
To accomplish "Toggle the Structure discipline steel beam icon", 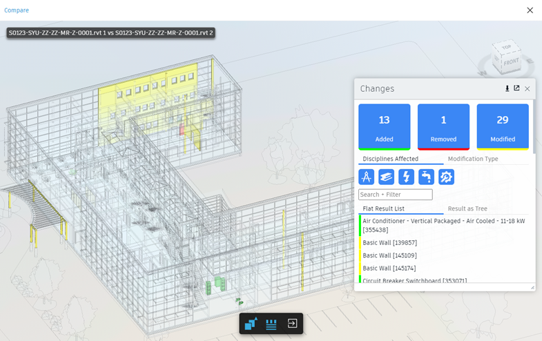I will [387, 177].
